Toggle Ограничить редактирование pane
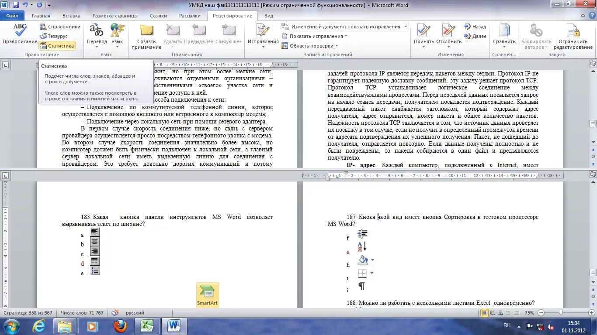 [573, 37]
